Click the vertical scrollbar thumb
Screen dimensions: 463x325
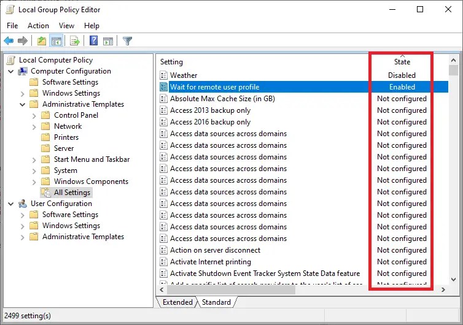coord(453,71)
